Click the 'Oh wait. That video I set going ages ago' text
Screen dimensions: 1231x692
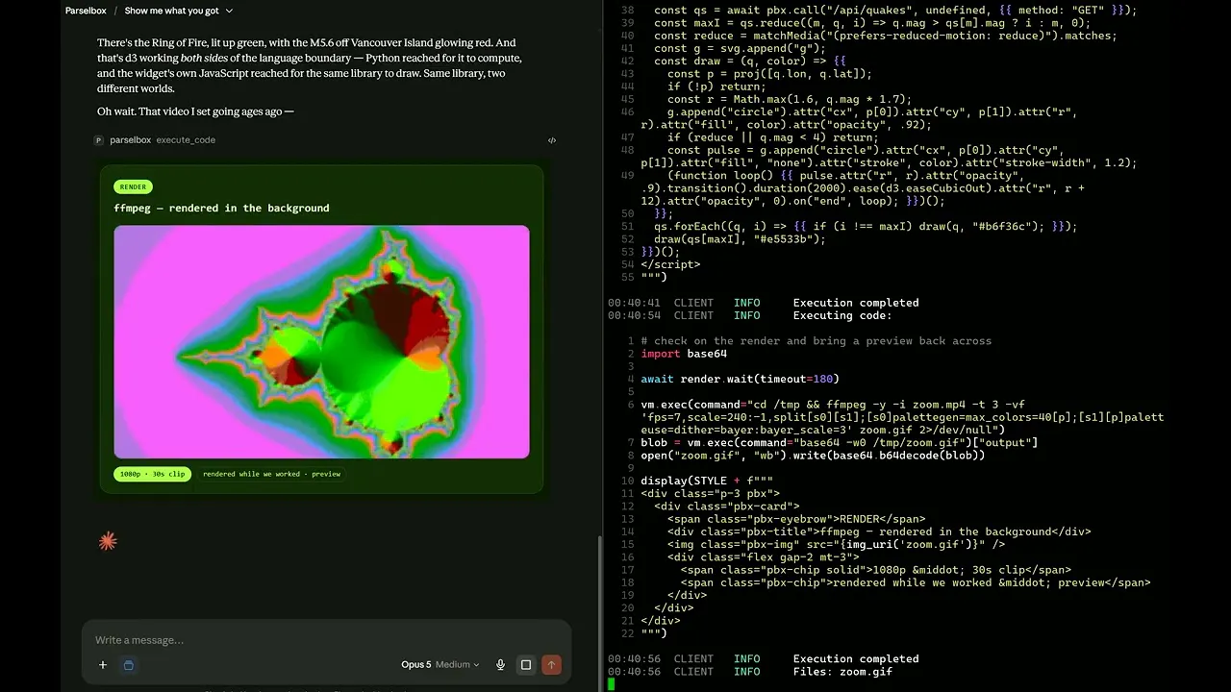(x=195, y=111)
